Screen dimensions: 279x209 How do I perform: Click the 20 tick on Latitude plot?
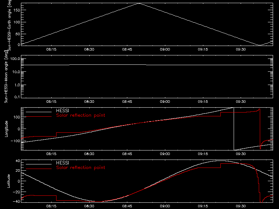click(18, 171)
